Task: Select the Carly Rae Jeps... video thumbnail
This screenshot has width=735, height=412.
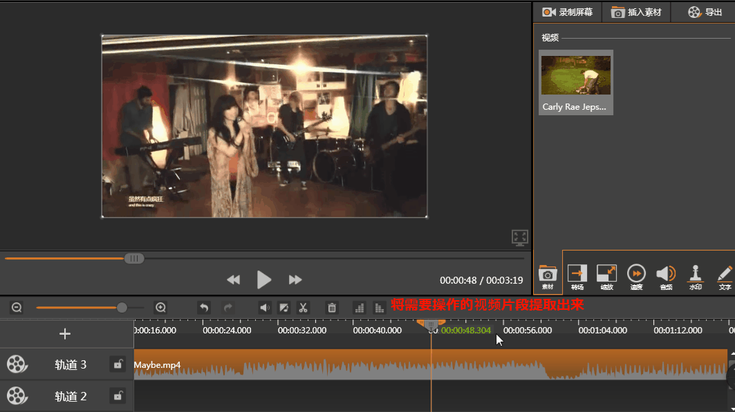Action: [x=576, y=82]
